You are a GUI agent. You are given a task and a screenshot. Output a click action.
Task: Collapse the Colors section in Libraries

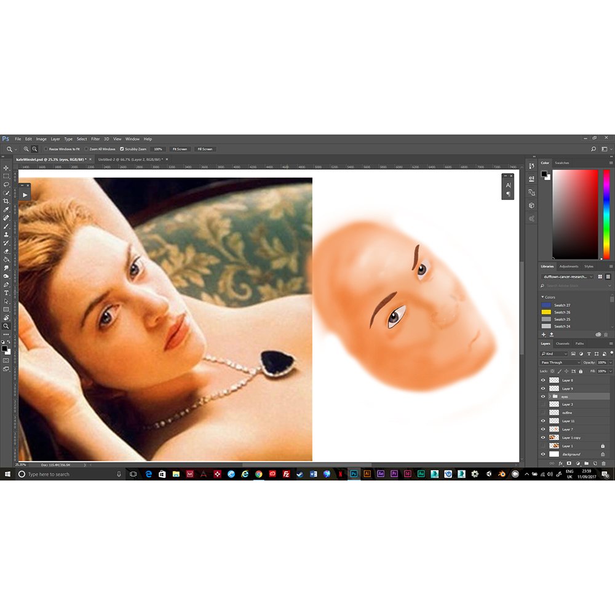point(543,297)
